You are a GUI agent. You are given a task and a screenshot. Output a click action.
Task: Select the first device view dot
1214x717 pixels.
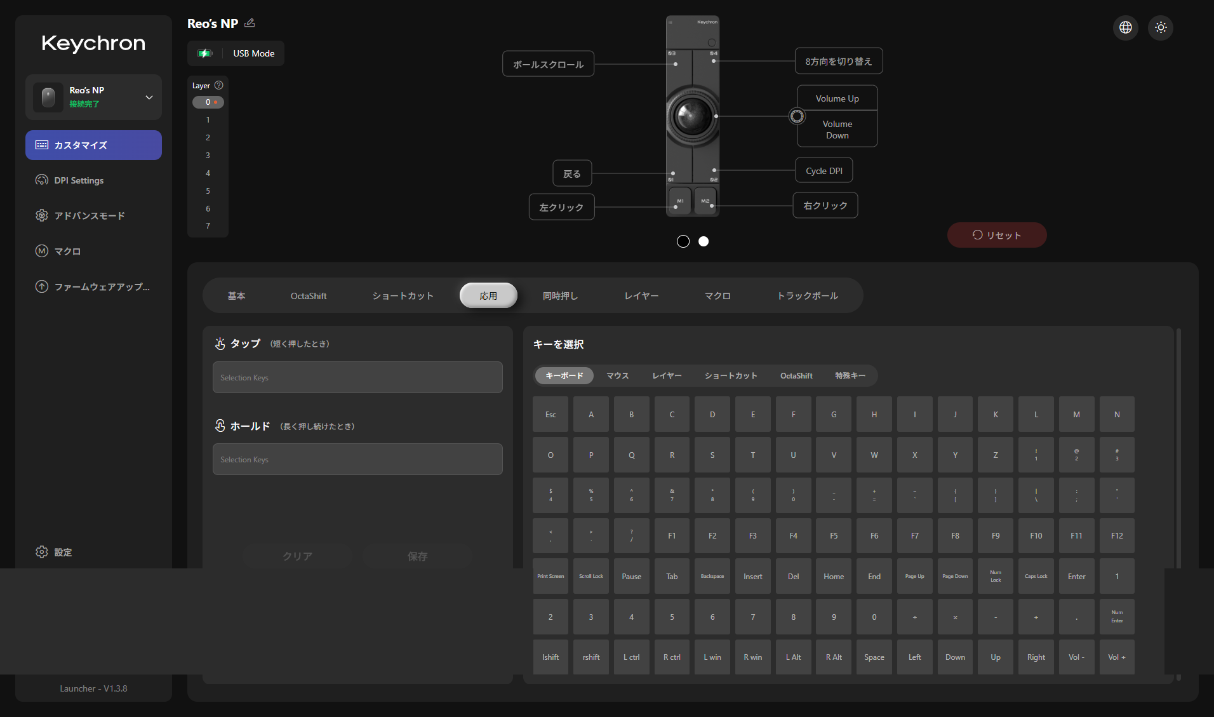(683, 241)
